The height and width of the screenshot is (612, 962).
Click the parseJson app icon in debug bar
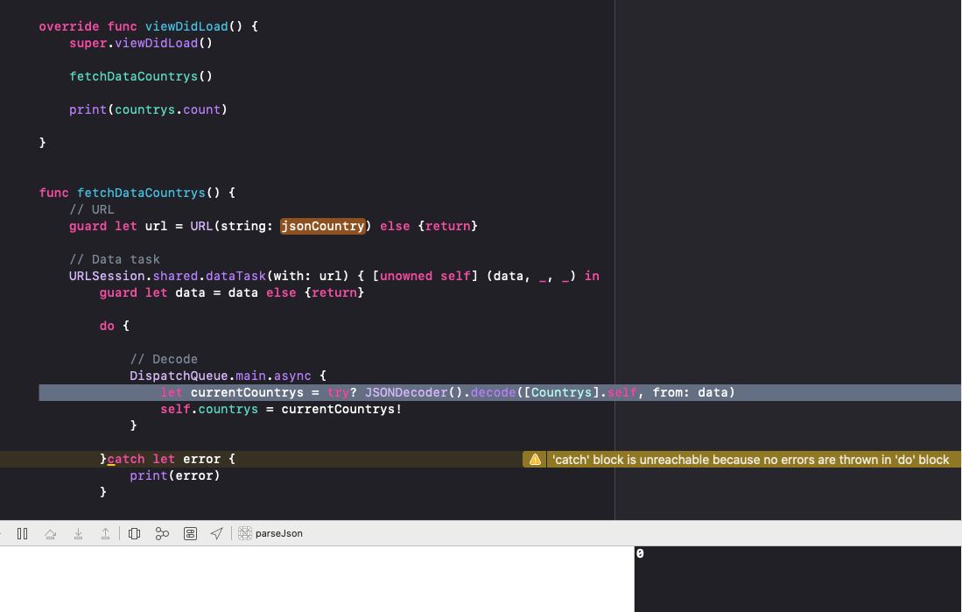[x=245, y=533]
